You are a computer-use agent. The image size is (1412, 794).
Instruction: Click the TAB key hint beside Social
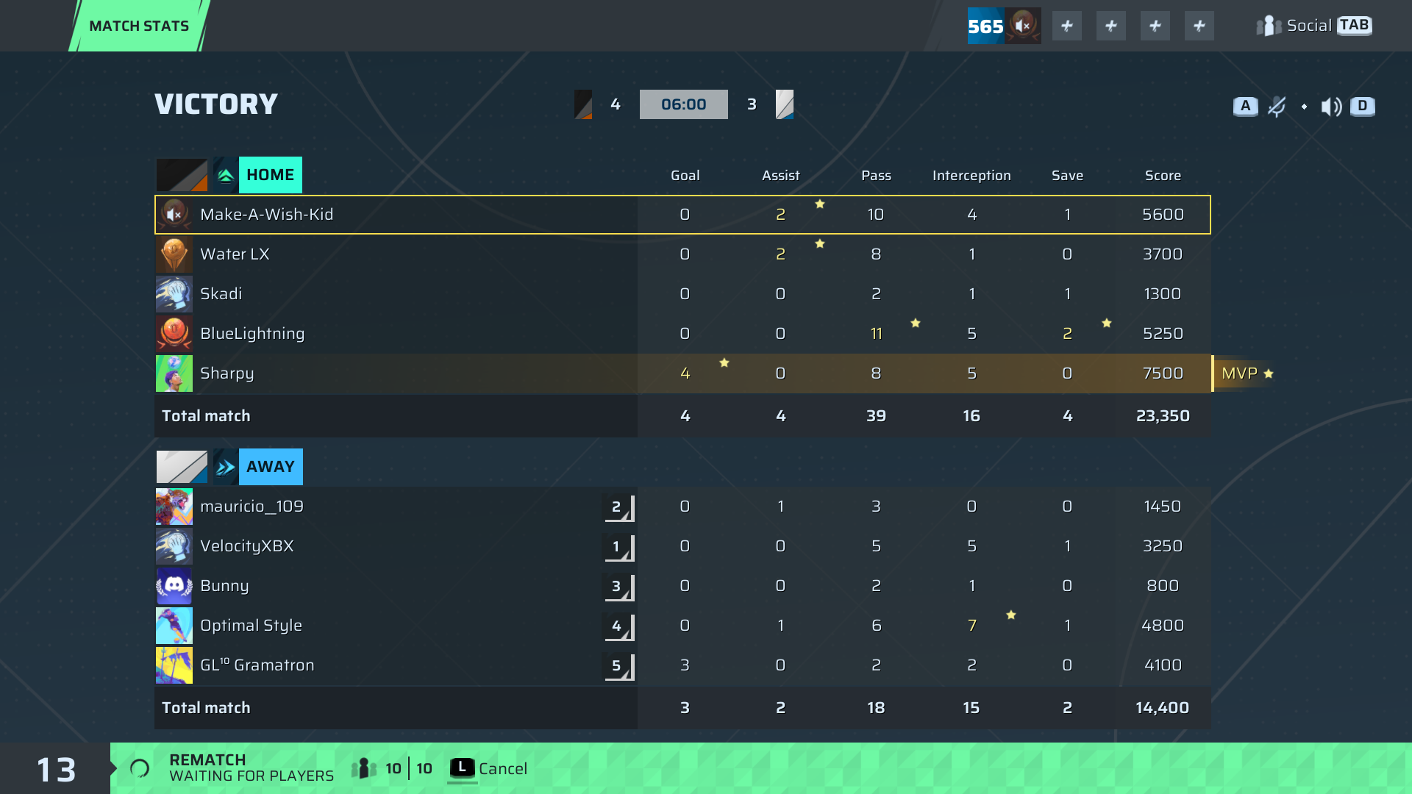1354,26
